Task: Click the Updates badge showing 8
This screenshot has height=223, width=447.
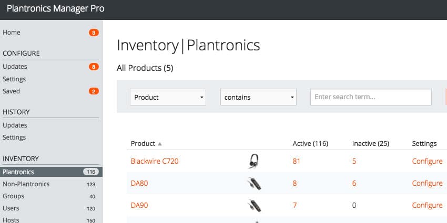Action: (94, 67)
